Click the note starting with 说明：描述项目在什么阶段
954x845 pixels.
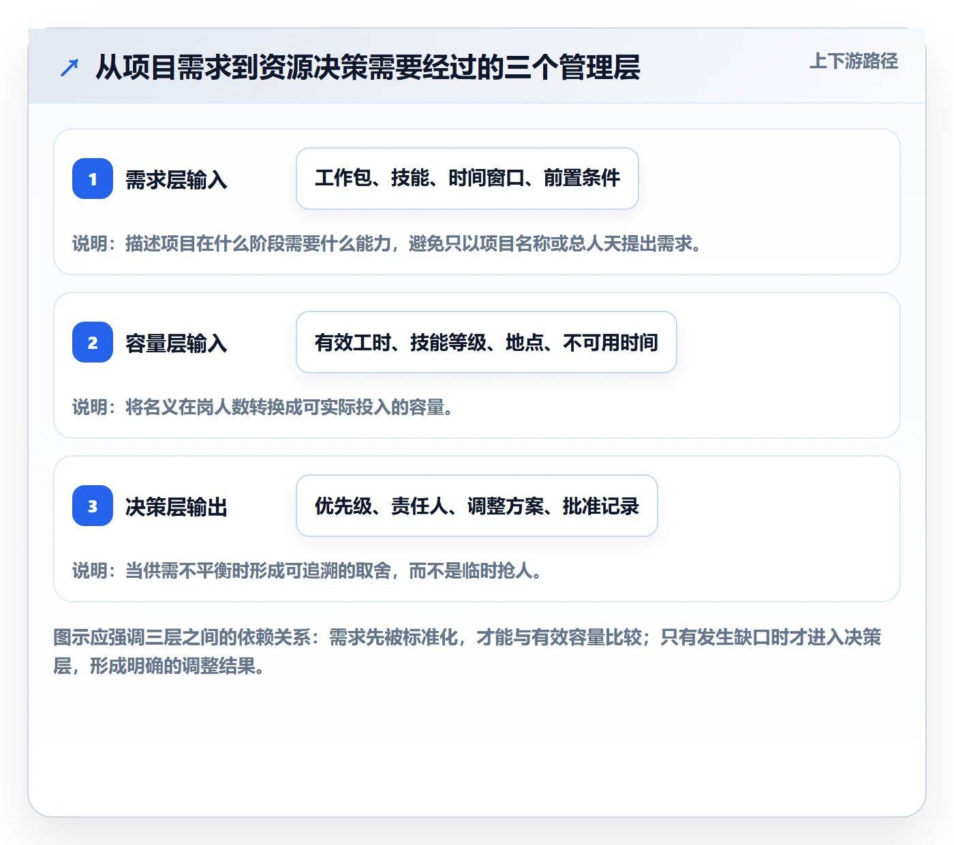(x=388, y=243)
